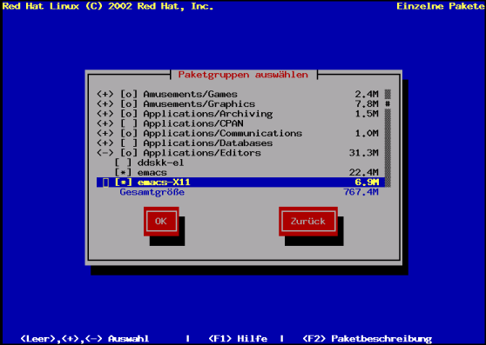Expand the Amusements/Games group
Image resolution: width=486 pixels, height=345 pixels.
click(x=105, y=94)
